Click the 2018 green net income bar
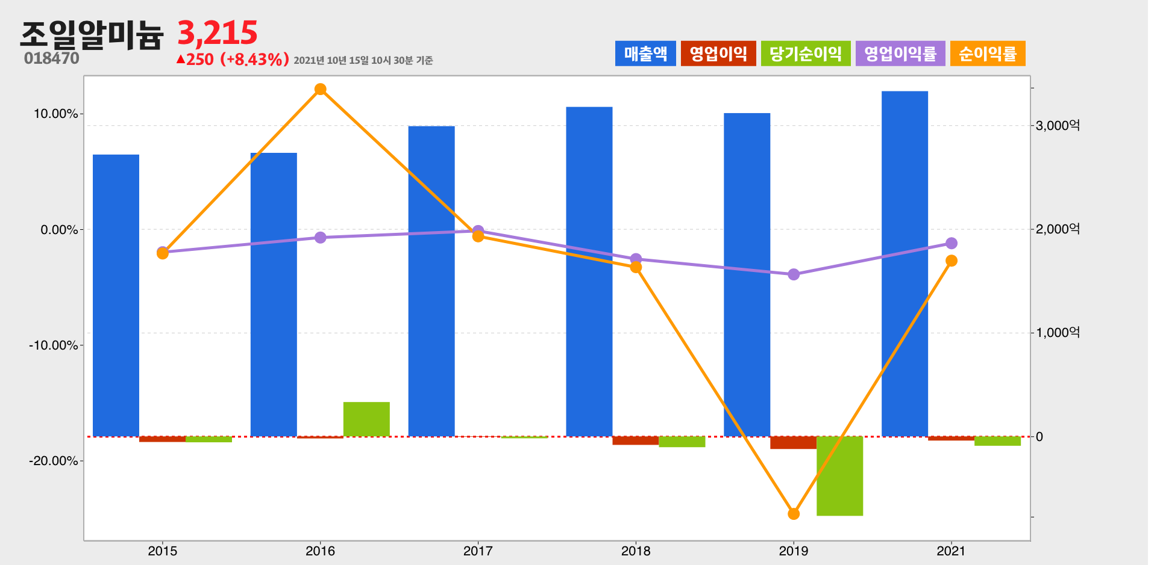 click(x=682, y=442)
